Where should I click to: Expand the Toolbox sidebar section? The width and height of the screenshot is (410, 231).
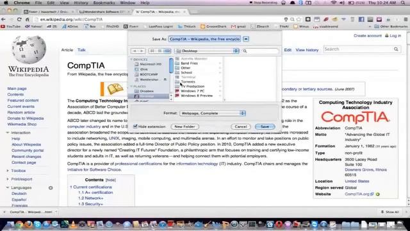coord(8,171)
